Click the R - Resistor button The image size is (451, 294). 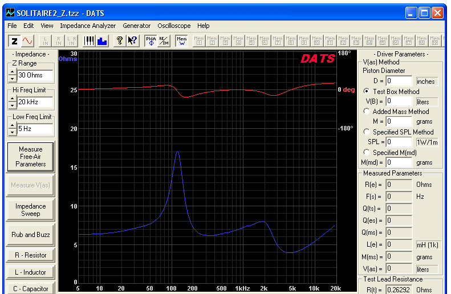pos(30,255)
